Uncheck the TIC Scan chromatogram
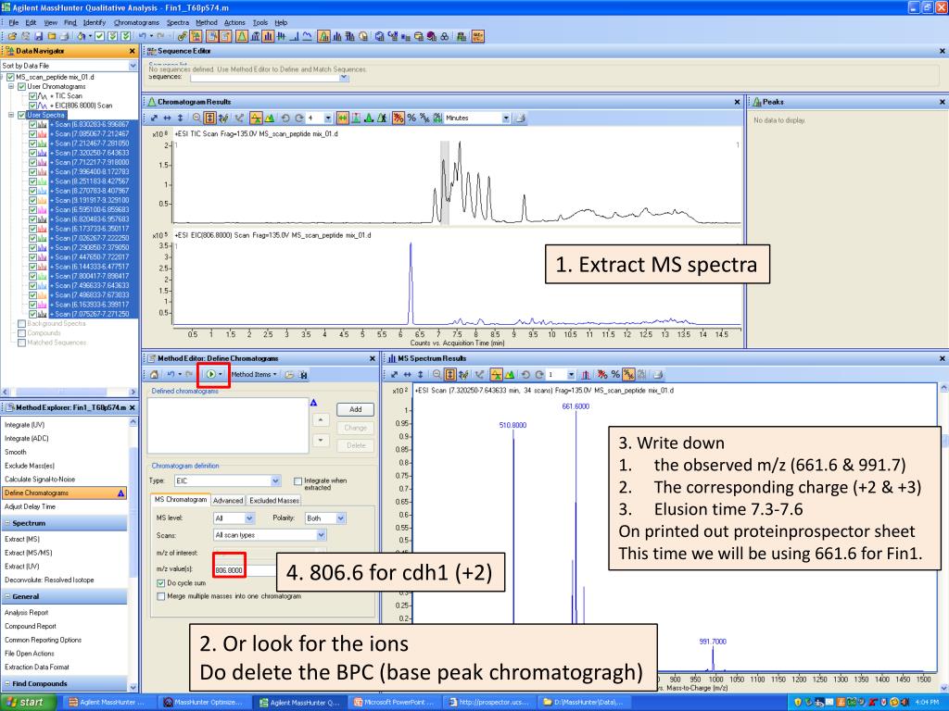949x711 pixels. [32, 95]
